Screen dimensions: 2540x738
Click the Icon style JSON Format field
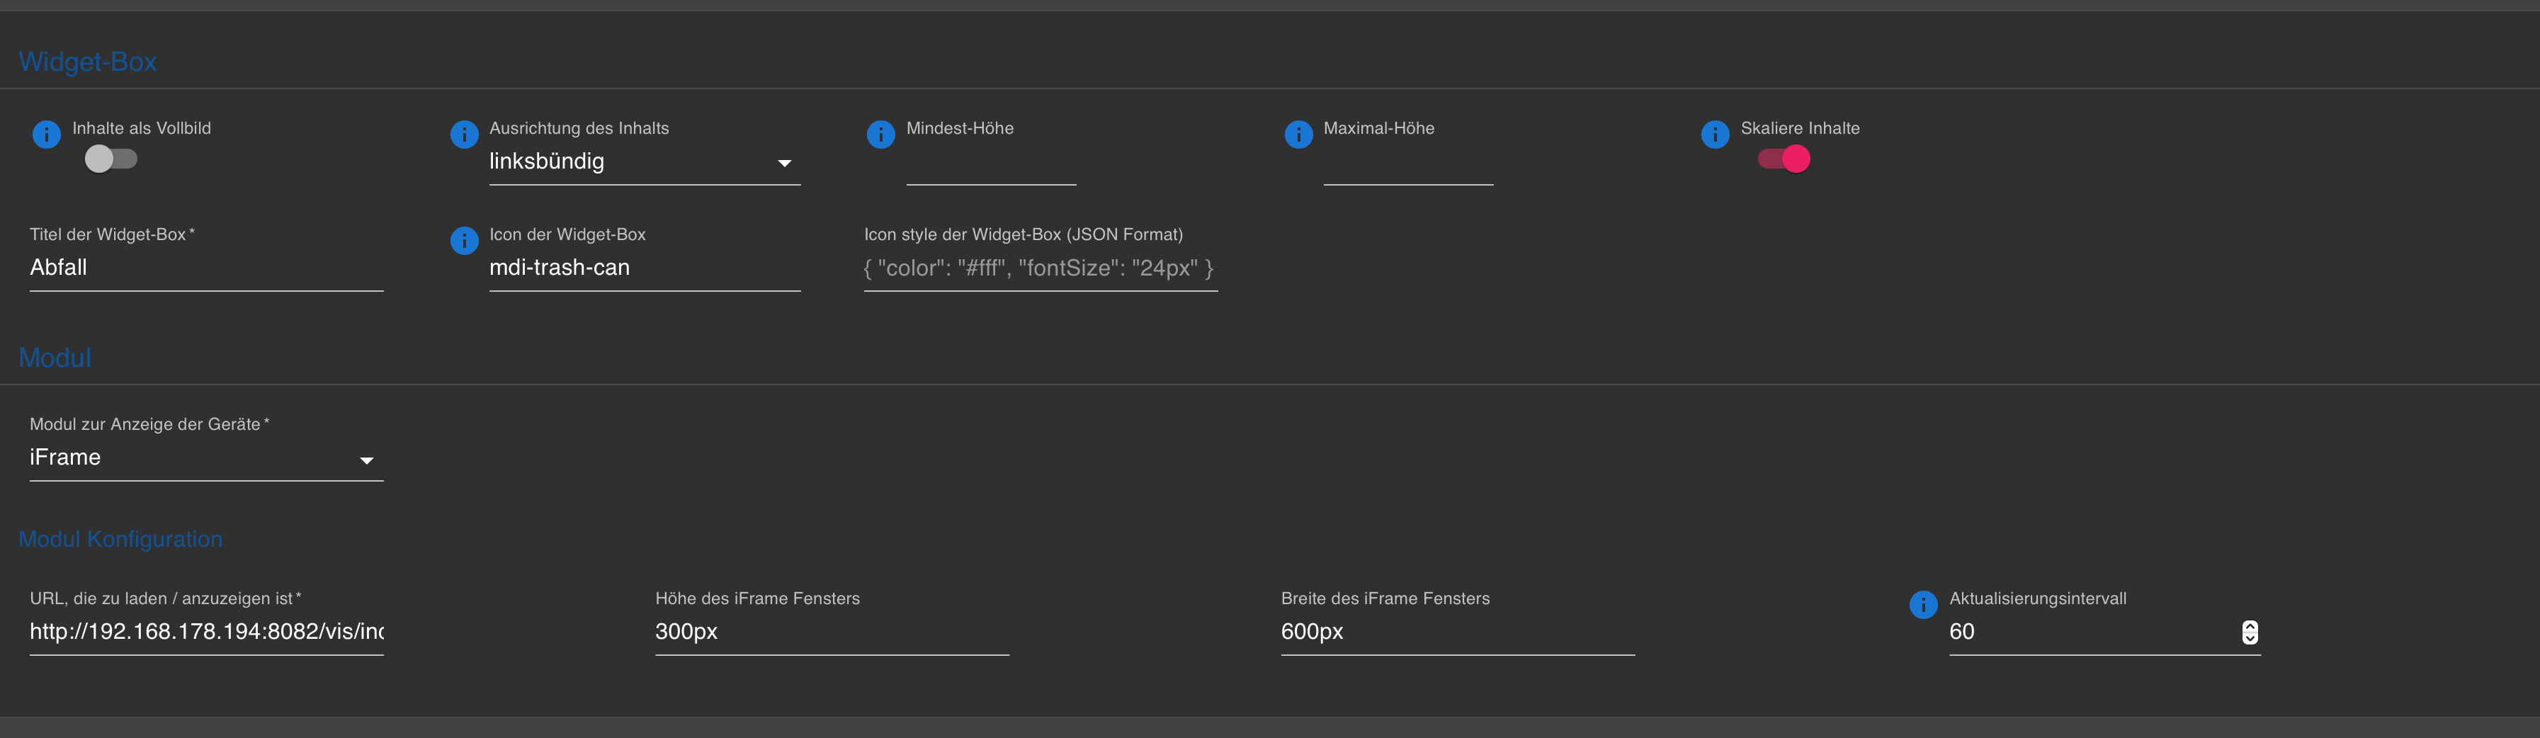click(x=1041, y=268)
